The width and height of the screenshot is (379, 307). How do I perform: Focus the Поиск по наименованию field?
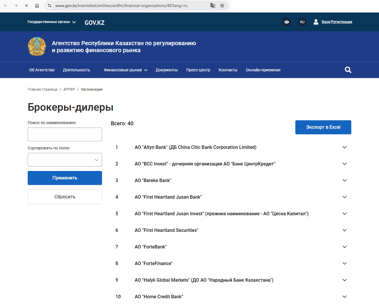click(x=65, y=134)
